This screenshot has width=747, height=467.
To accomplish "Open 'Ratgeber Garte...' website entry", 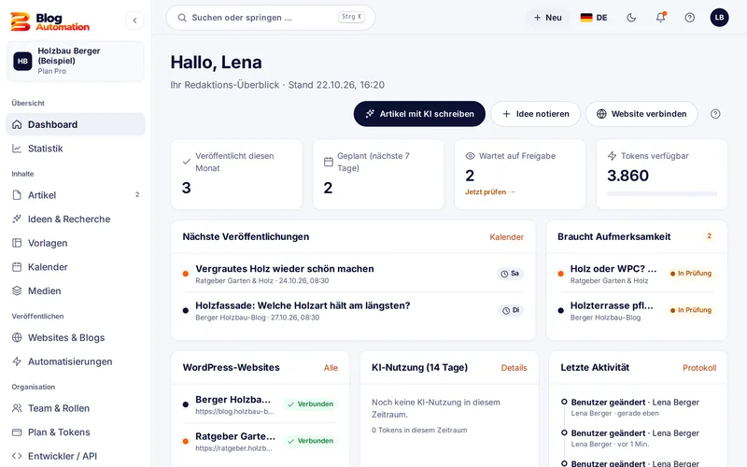I will 235,436.
